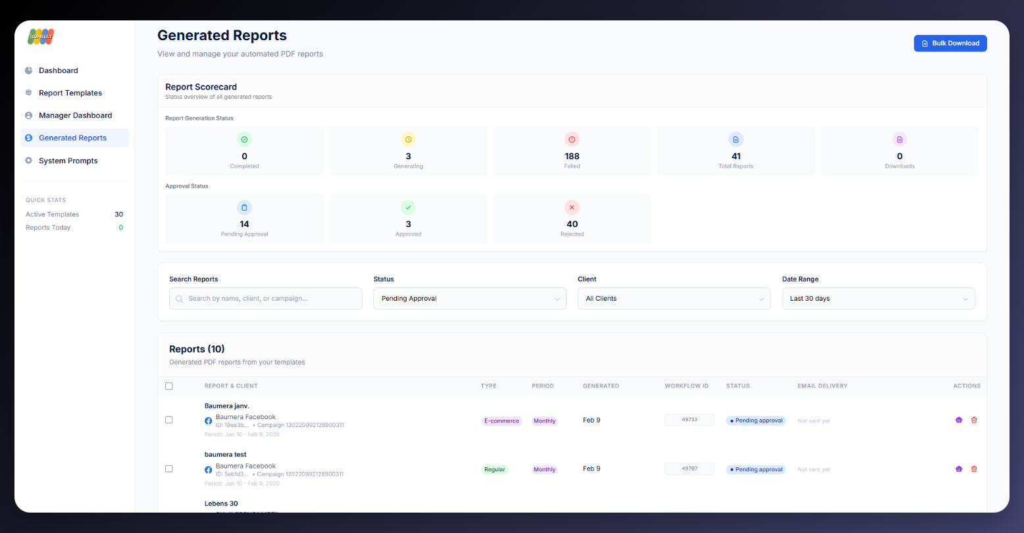
Task: Check the box for Baumera janv. report
Action: [x=169, y=420]
